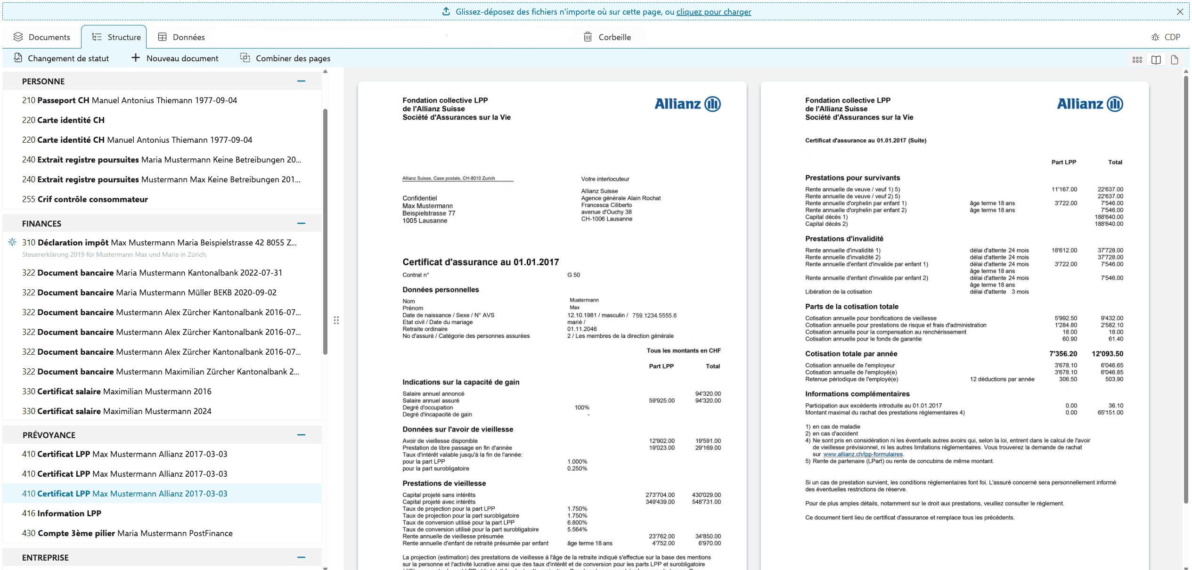Open the second Allianz certificate page (Suite)
The width and height of the screenshot is (1192, 570).
(x=955, y=326)
